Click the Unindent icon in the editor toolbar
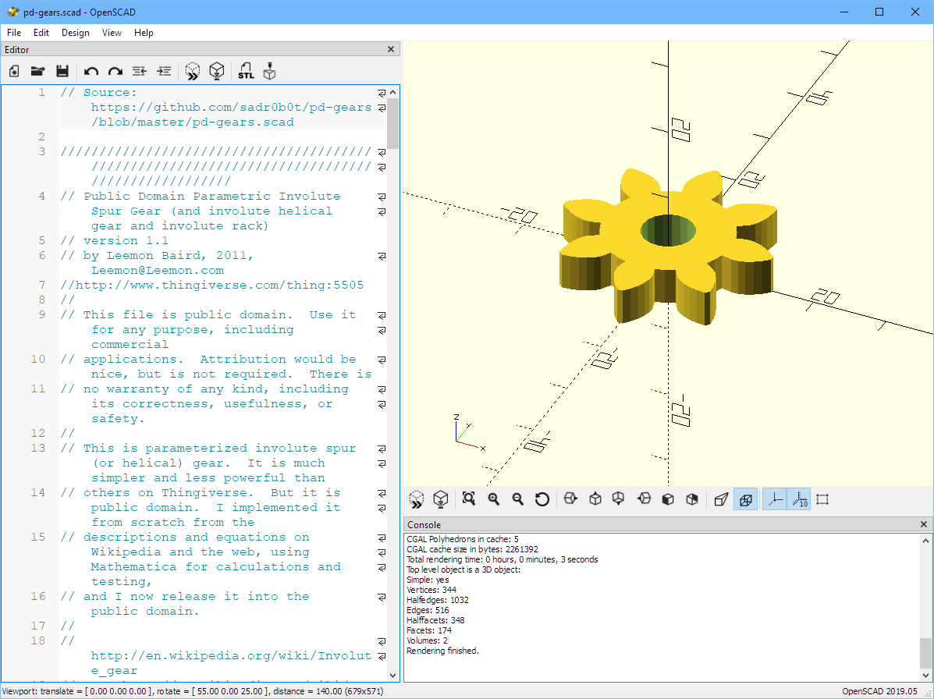Image resolution: width=934 pixels, height=699 pixels. pyautogui.click(x=139, y=71)
